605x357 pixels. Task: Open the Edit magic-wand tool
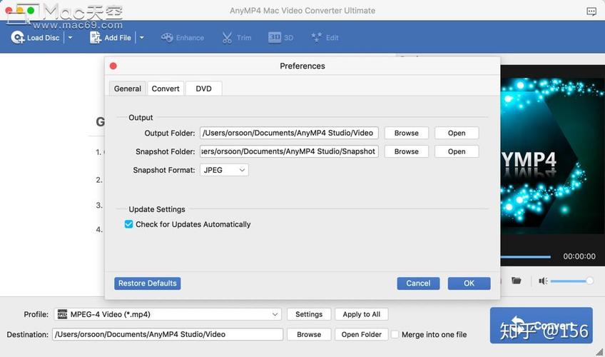tap(317, 38)
